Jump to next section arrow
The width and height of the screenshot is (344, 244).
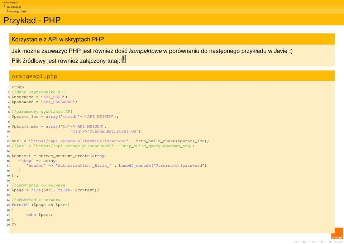tap(324, 242)
